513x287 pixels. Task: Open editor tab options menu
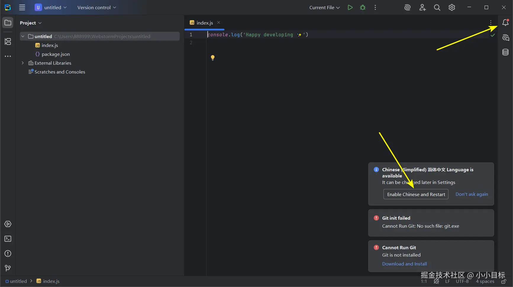point(491,22)
